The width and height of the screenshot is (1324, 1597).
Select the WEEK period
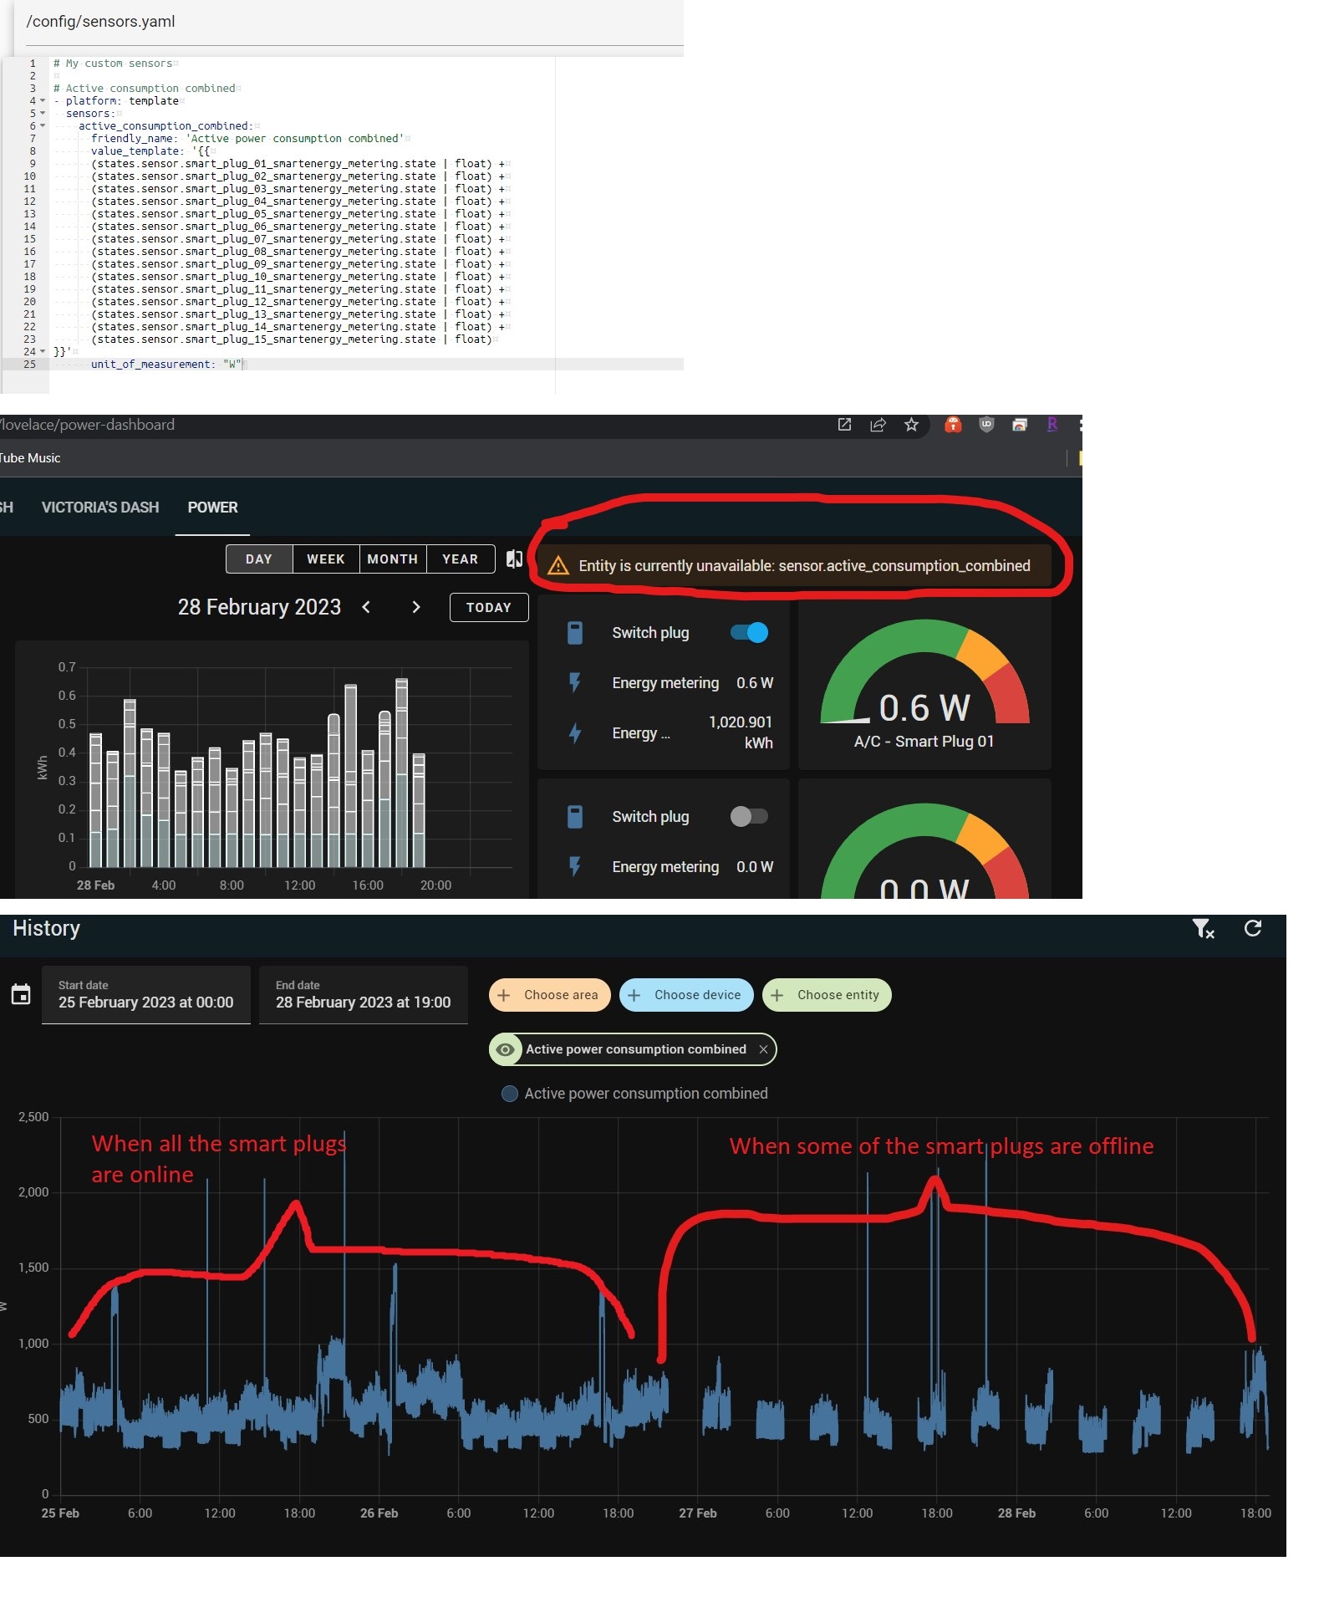(326, 559)
